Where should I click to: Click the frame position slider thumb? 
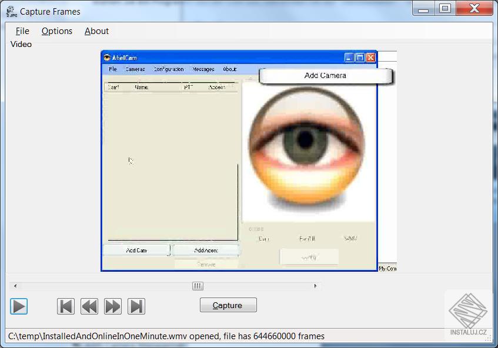point(198,286)
